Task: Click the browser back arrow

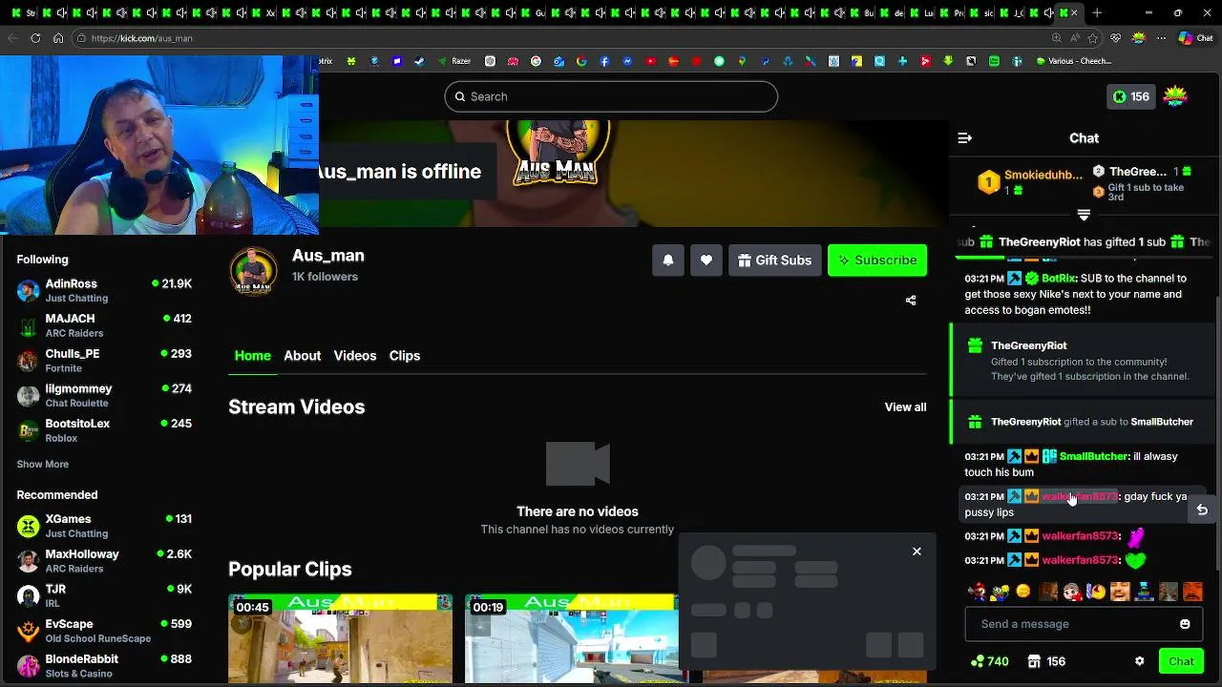Action: pyautogui.click(x=12, y=38)
